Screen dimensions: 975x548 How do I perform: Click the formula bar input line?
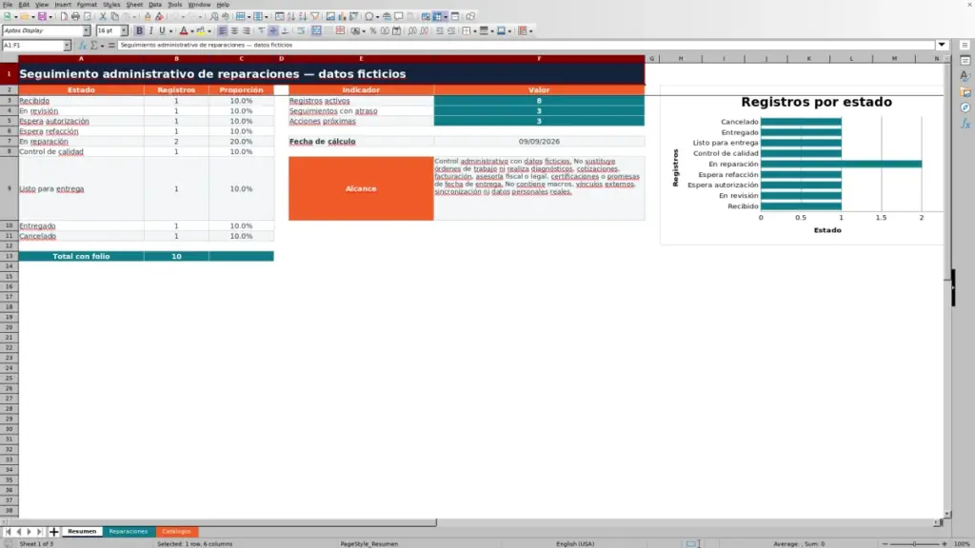(x=526, y=46)
